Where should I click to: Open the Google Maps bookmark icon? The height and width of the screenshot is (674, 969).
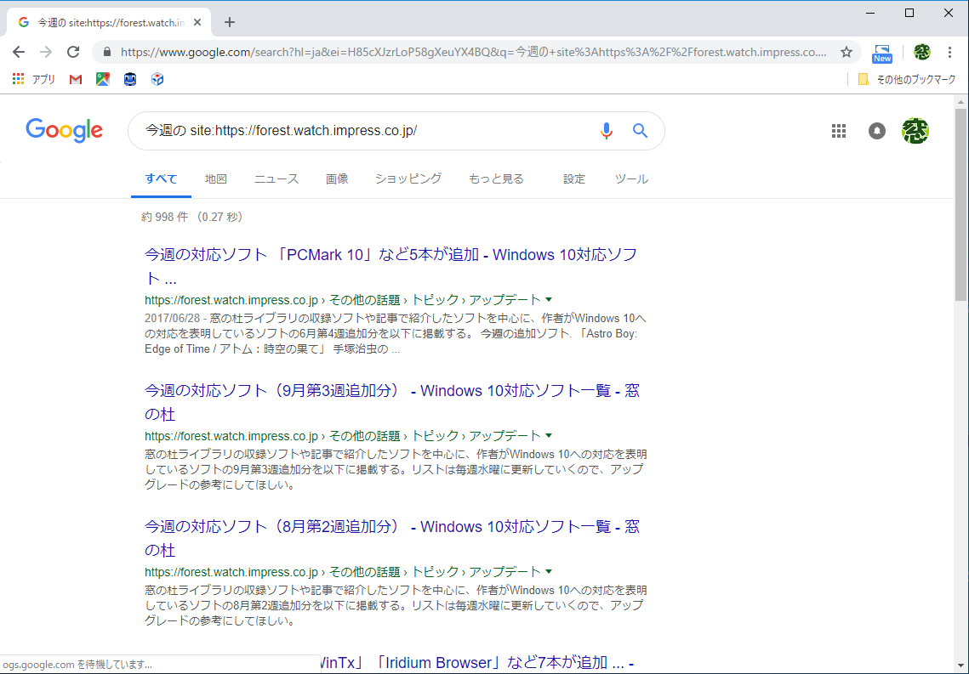tap(103, 79)
